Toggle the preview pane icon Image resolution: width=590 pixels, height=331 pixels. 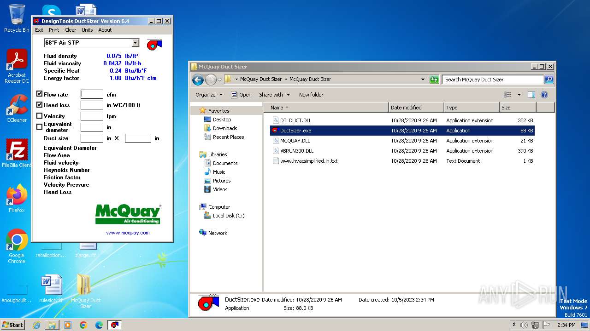coord(531,95)
